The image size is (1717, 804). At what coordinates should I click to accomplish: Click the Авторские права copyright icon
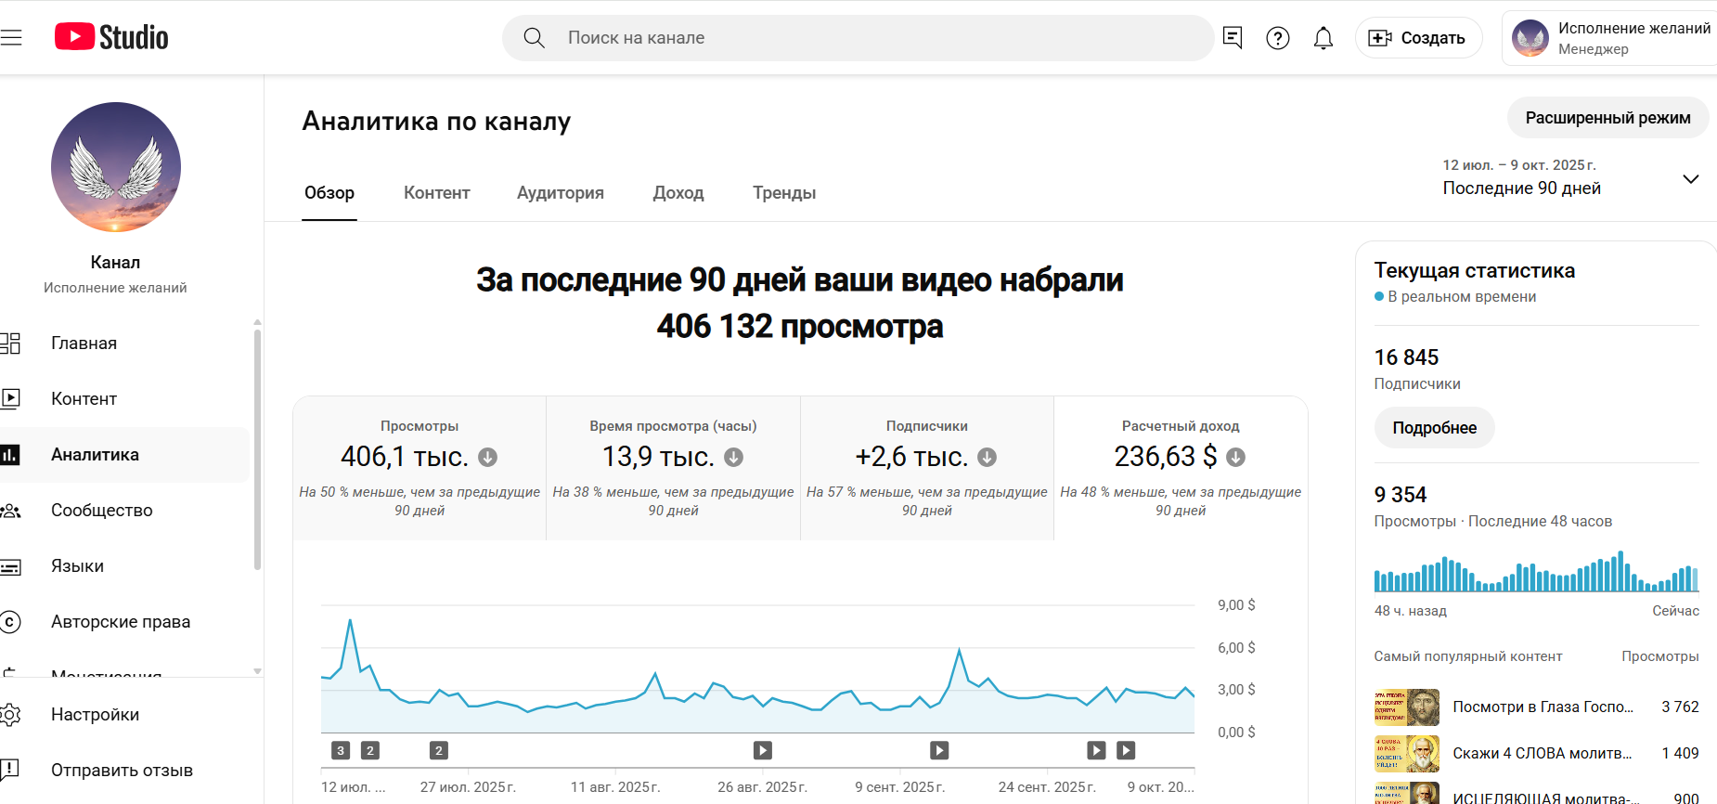pyautogui.click(x=9, y=622)
